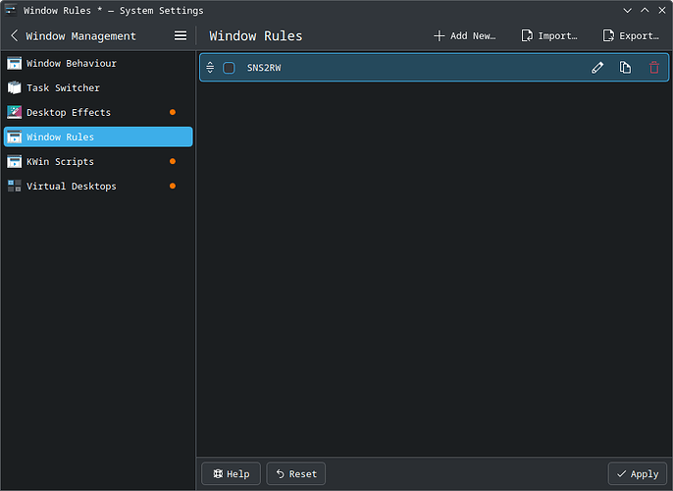The image size is (673, 491).
Task: Open Virtual Desktops settings
Action: coord(98,186)
